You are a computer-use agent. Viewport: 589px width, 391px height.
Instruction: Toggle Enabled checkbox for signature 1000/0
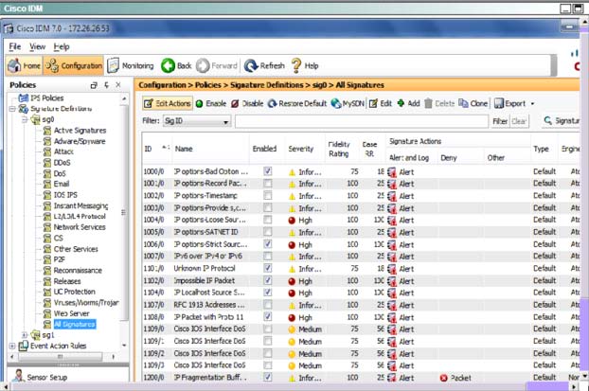tap(267, 171)
